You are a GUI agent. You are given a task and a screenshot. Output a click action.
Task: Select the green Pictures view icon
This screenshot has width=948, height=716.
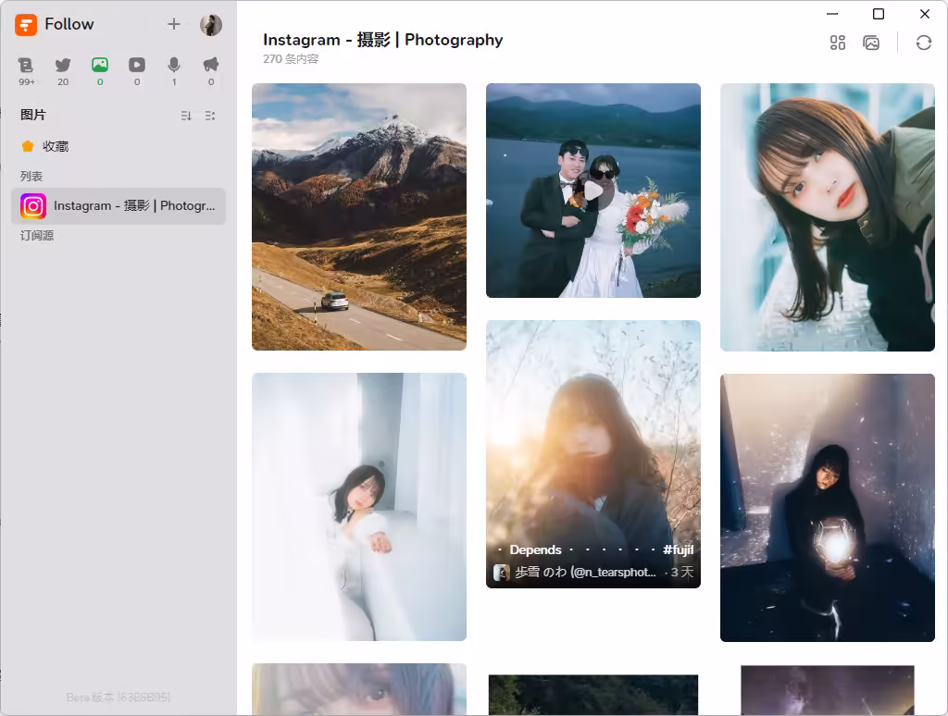pyautogui.click(x=100, y=66)
